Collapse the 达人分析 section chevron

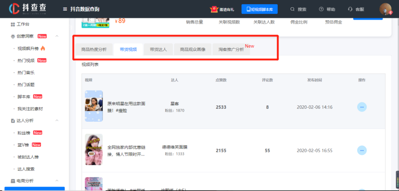click(57, 120)
